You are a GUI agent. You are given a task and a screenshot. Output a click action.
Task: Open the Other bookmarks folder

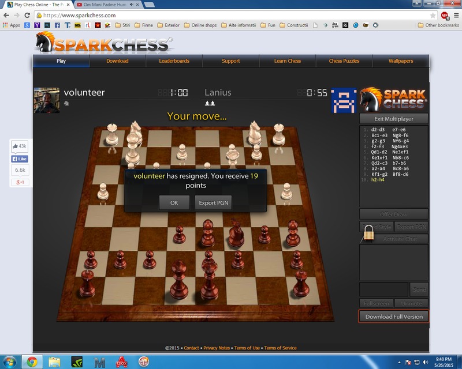point(438,25)
